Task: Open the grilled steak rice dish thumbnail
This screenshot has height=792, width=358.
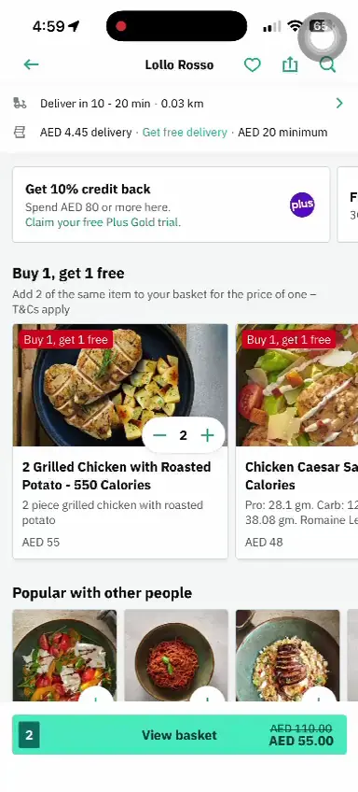Action: 287,655
